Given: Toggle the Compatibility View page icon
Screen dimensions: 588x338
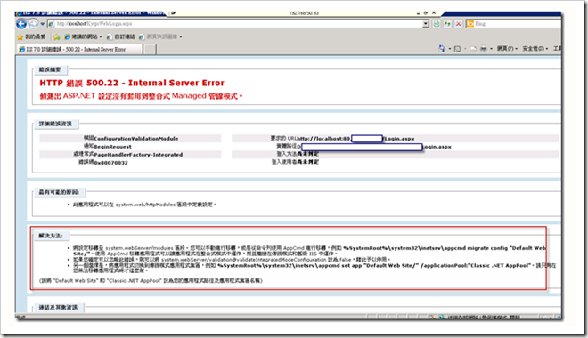Looking at the screenshot, I should coord(437,24).
